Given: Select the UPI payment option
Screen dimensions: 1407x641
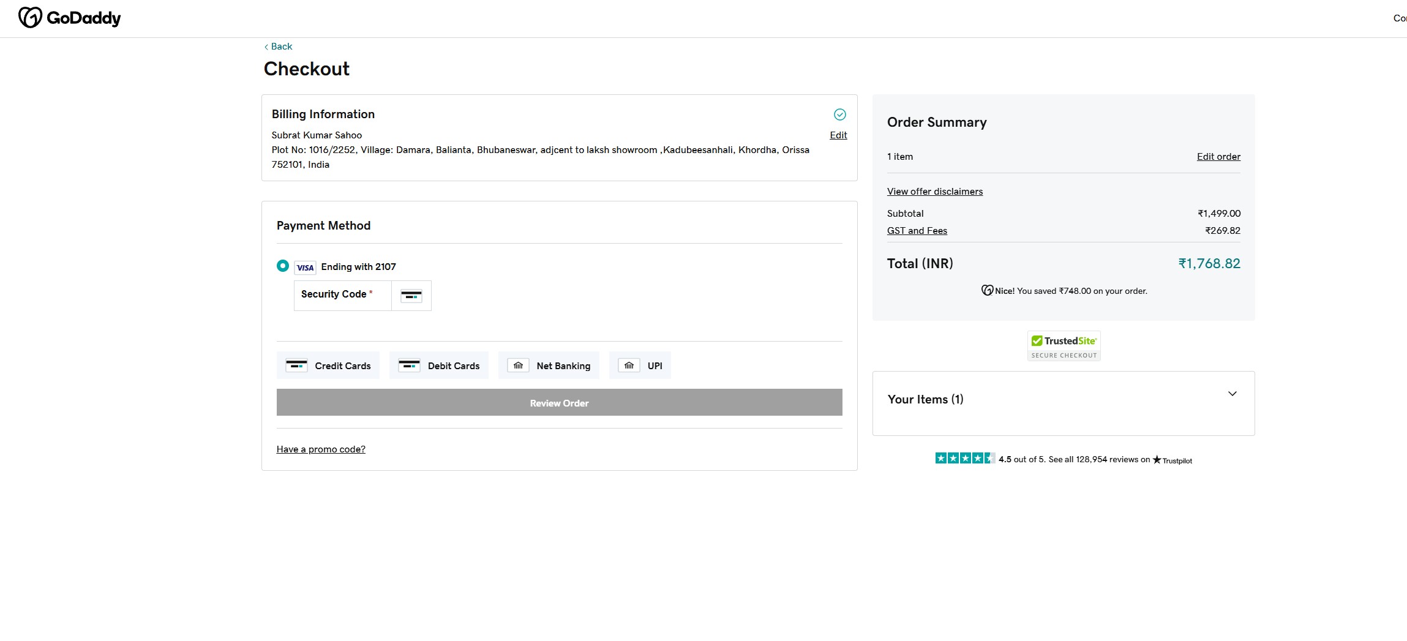Looking at the screenshot, I should (x=640, y=365).
